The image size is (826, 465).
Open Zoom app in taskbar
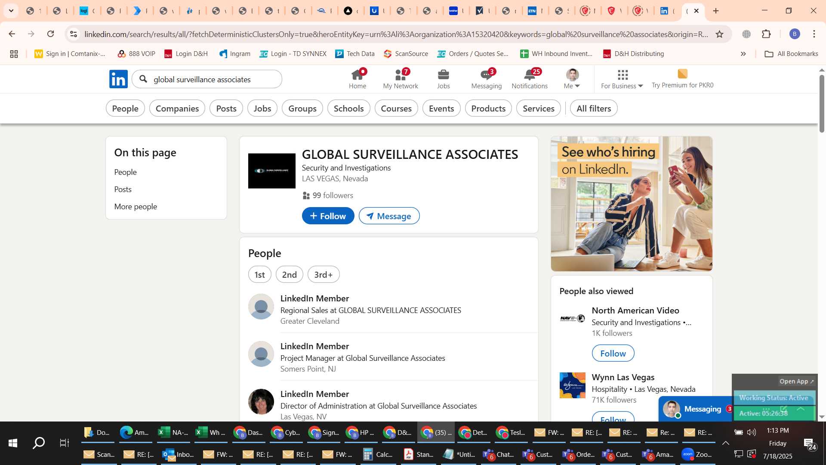point(697,454)
